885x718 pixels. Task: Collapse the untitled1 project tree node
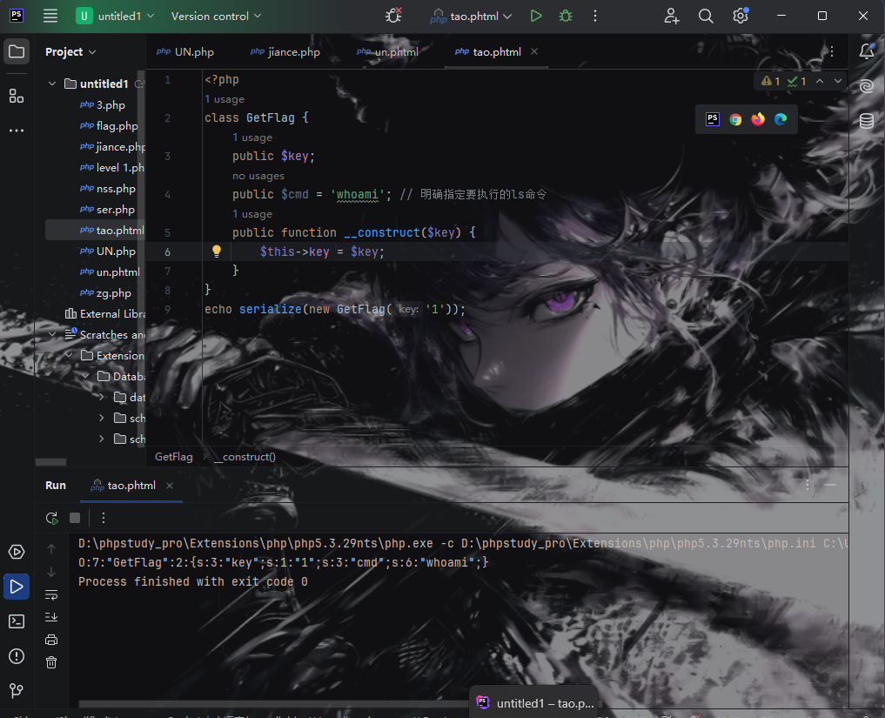pos(52,84)
